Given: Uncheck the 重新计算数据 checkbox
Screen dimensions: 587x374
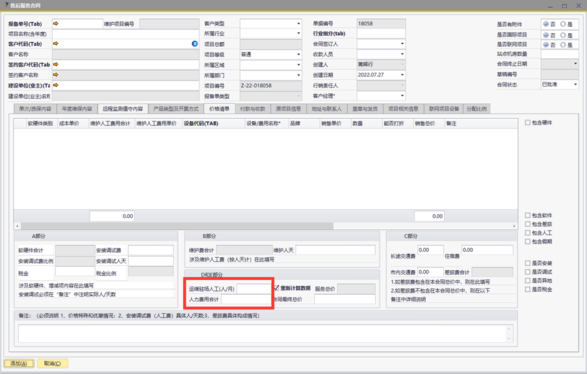Looking at the screenshot, I should coord(277,288).
